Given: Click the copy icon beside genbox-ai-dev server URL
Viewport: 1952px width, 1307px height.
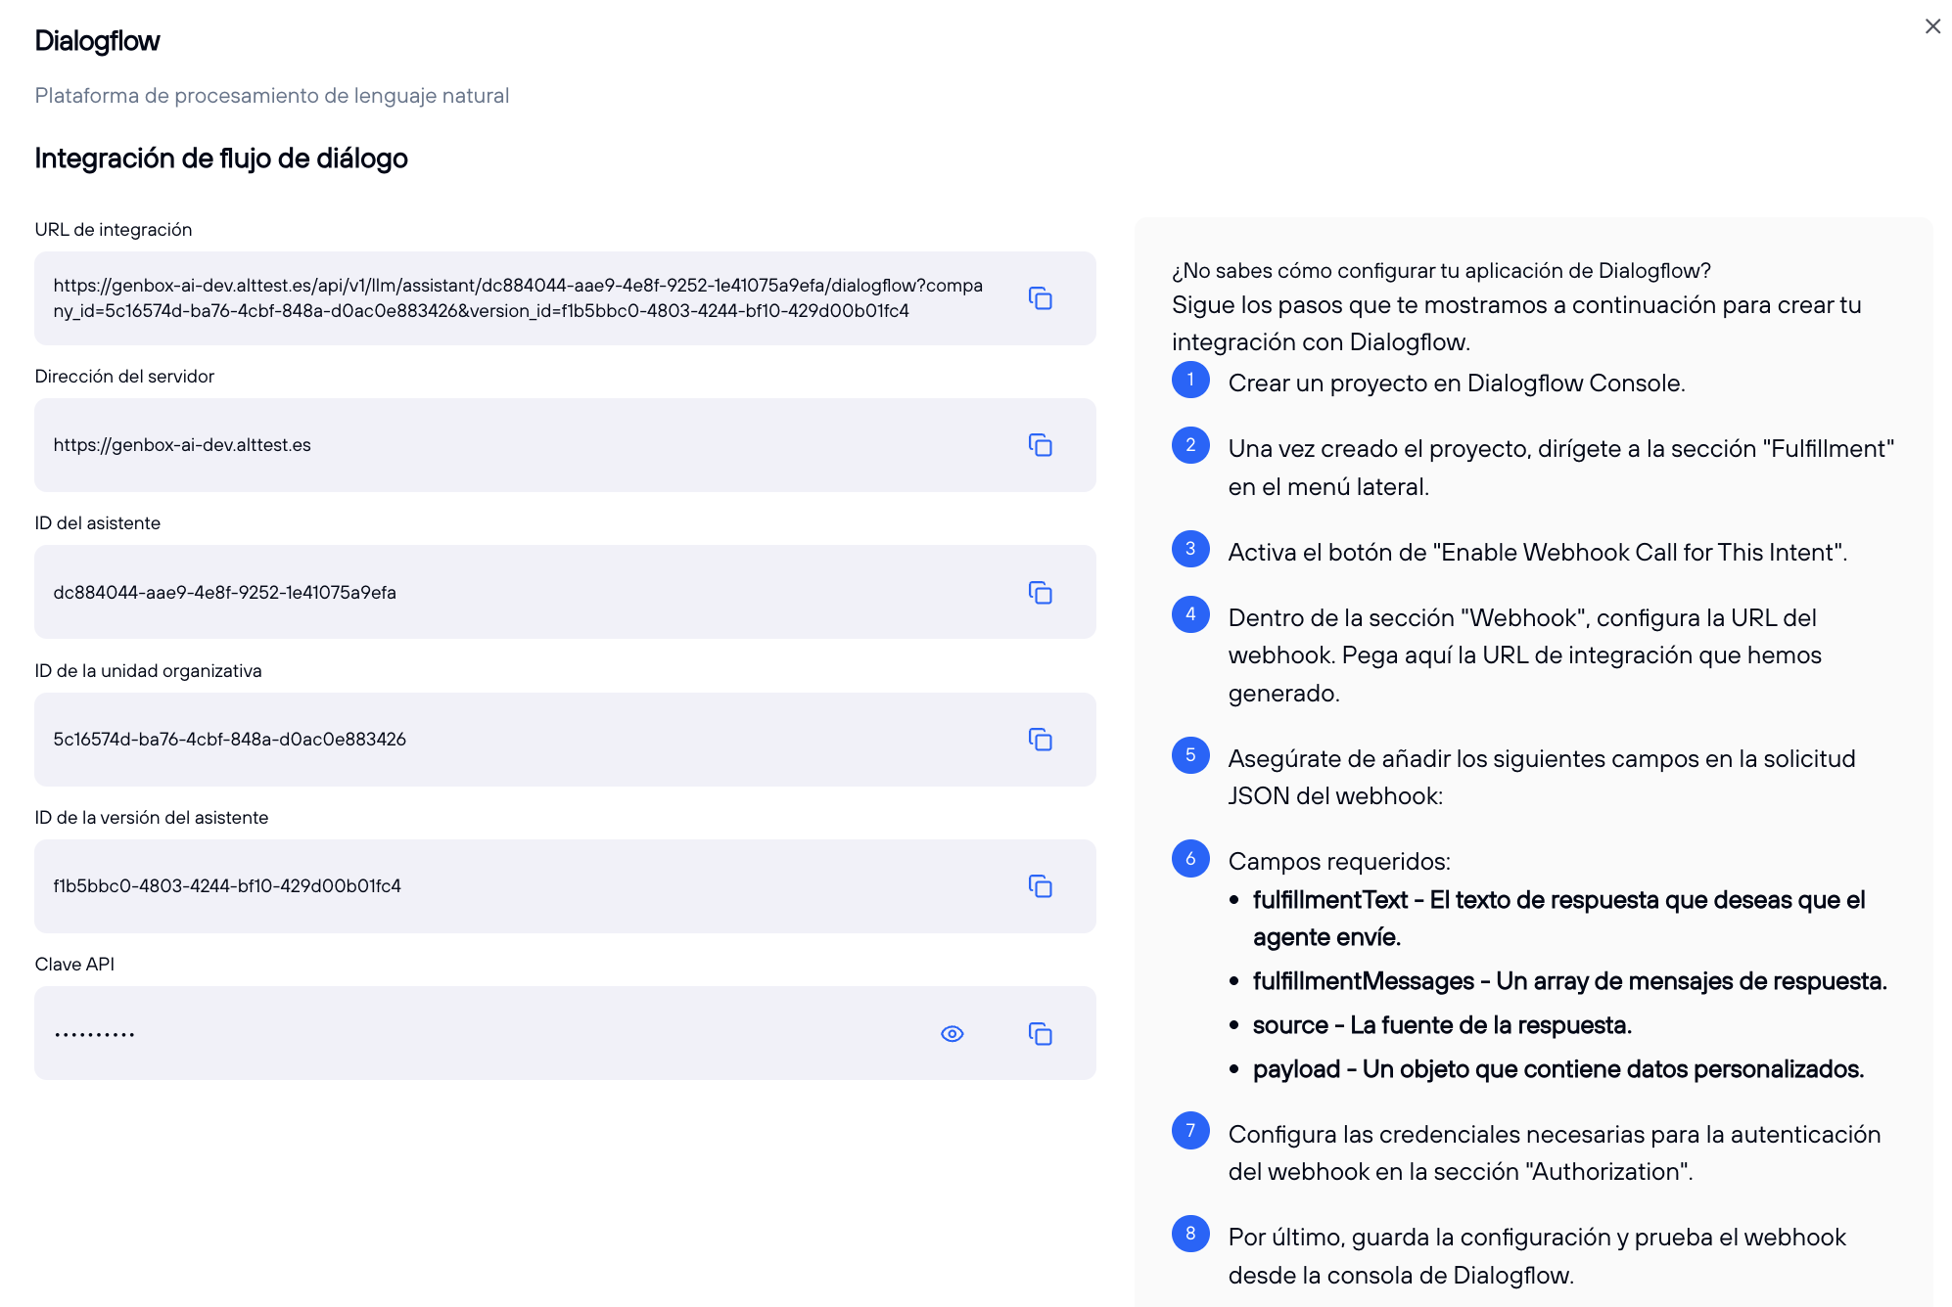Looking at the screenshot, I should click(1041, 445).
